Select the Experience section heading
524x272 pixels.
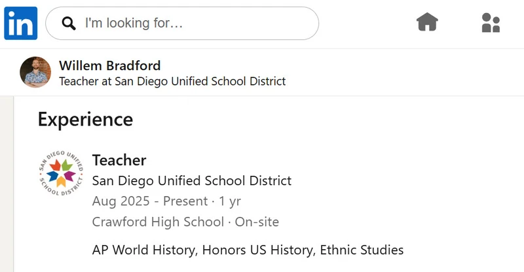coord(86,120)
